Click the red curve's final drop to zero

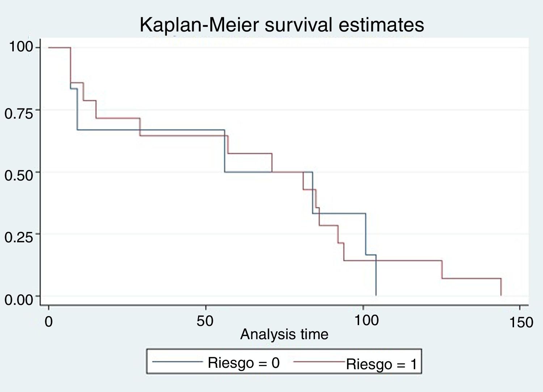tap(501, 287)
